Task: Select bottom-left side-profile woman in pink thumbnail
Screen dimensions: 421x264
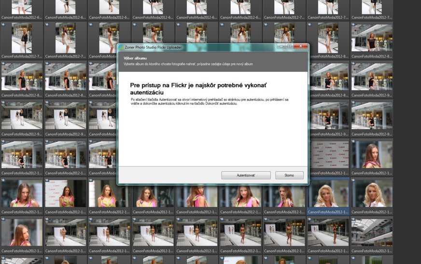Action: click(x=21, y=232)
